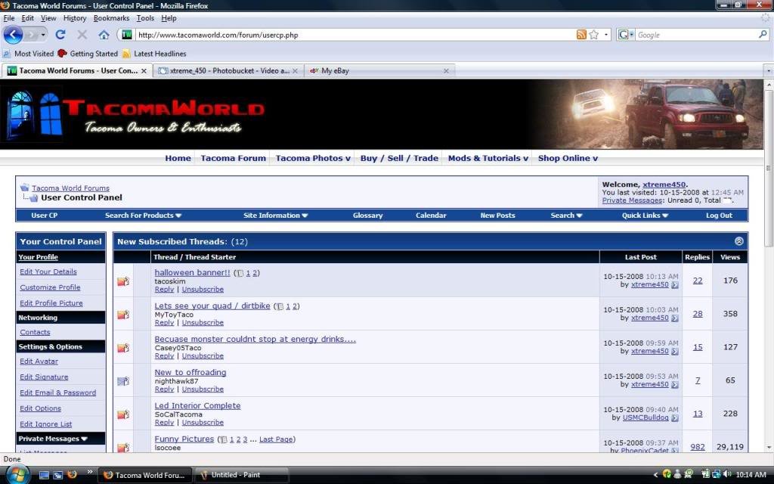Image resolution: width=774 pixels, height=484 pixels.
Task: Close the Photobucket tab
Action: pyautogui.click(x=296, y=71)
